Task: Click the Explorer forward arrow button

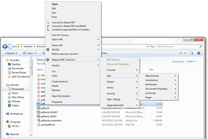Action: point(10,47)
